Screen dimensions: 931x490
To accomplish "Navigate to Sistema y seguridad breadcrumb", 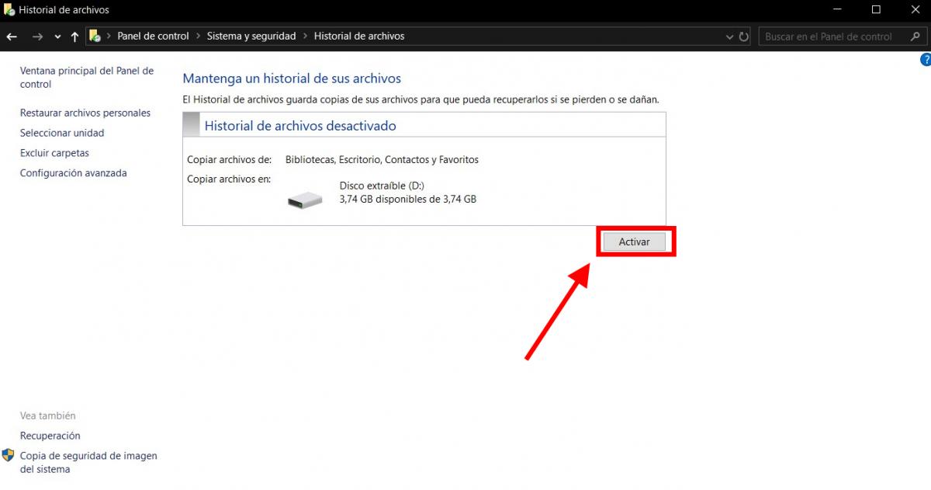I will tap(251, 36).
